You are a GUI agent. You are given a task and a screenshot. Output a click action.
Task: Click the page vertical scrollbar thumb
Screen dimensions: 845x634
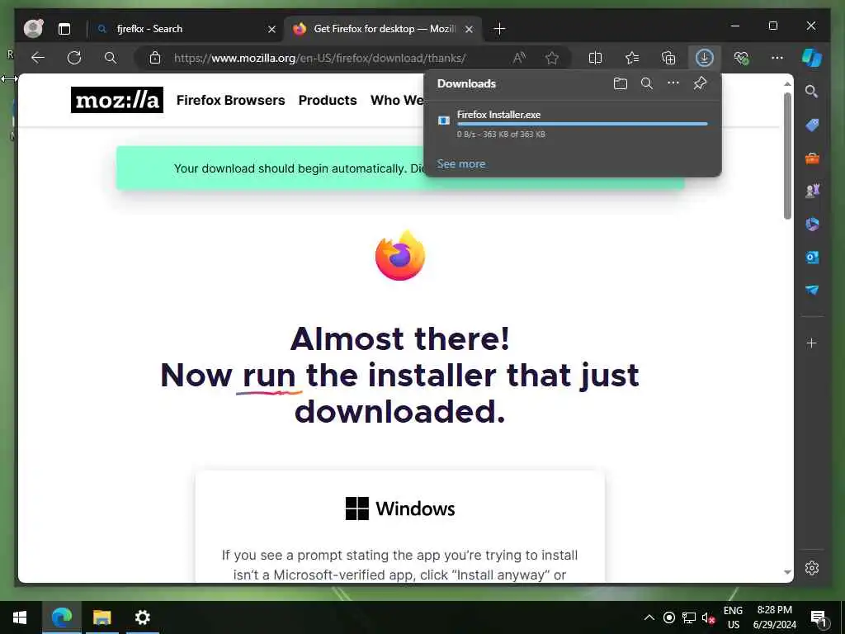click(x=787, y=156)
